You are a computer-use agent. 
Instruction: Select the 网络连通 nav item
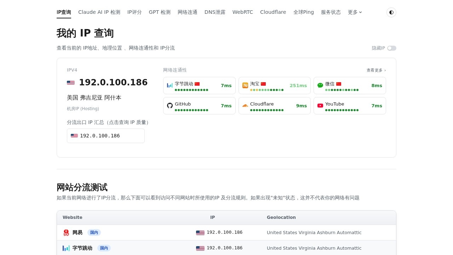188,12
